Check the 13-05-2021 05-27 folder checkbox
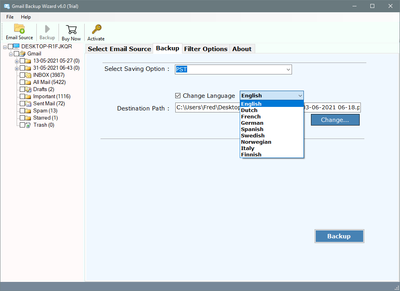 pyautogui.click(x=23, y=61)
